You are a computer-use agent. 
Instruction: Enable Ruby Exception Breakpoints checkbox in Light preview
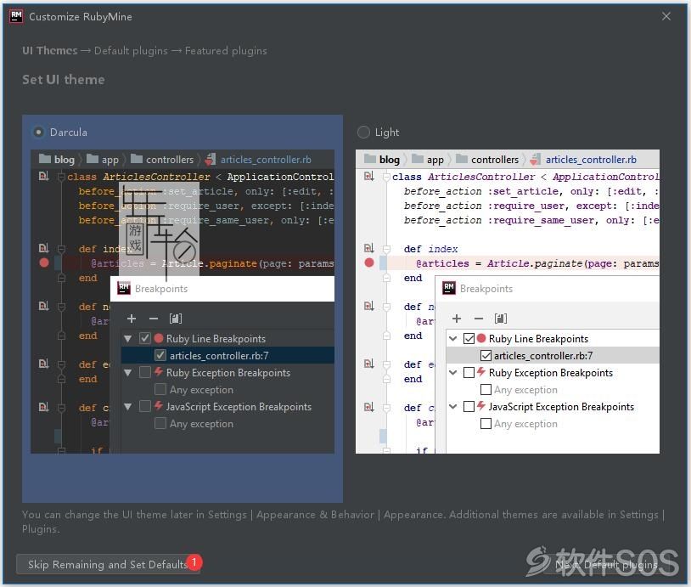click(469, 372)
